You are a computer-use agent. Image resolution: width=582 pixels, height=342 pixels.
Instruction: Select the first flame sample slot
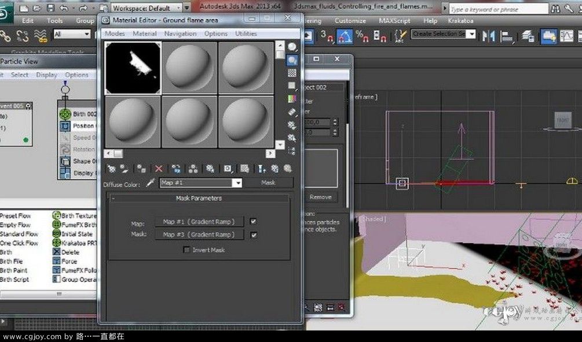pyautogui.click(x=133, y=68)
